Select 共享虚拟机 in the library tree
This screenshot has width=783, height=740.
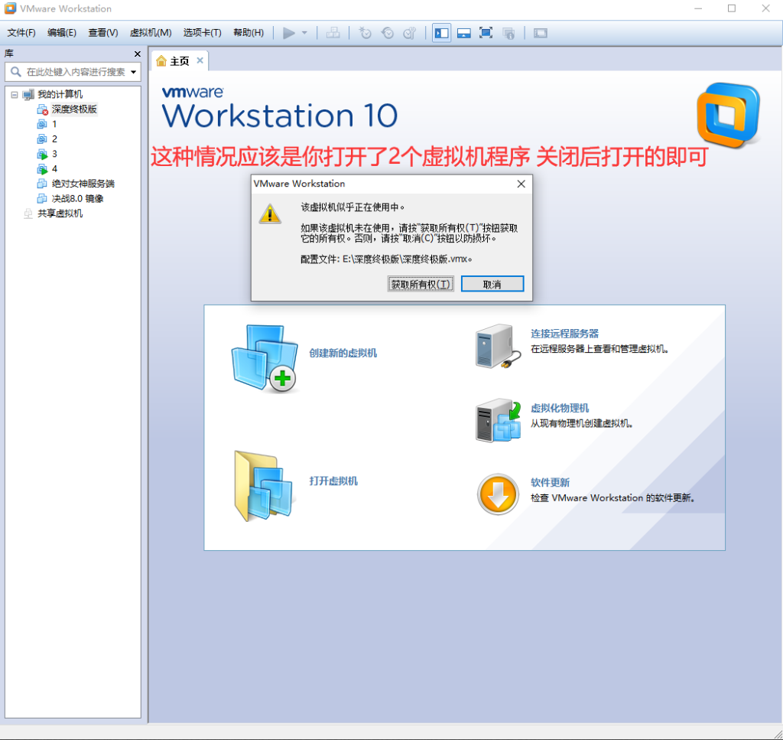click(60, 214)
